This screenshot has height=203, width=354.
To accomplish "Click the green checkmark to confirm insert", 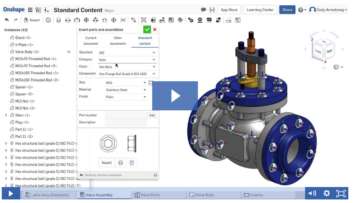I will coord(146,29).
